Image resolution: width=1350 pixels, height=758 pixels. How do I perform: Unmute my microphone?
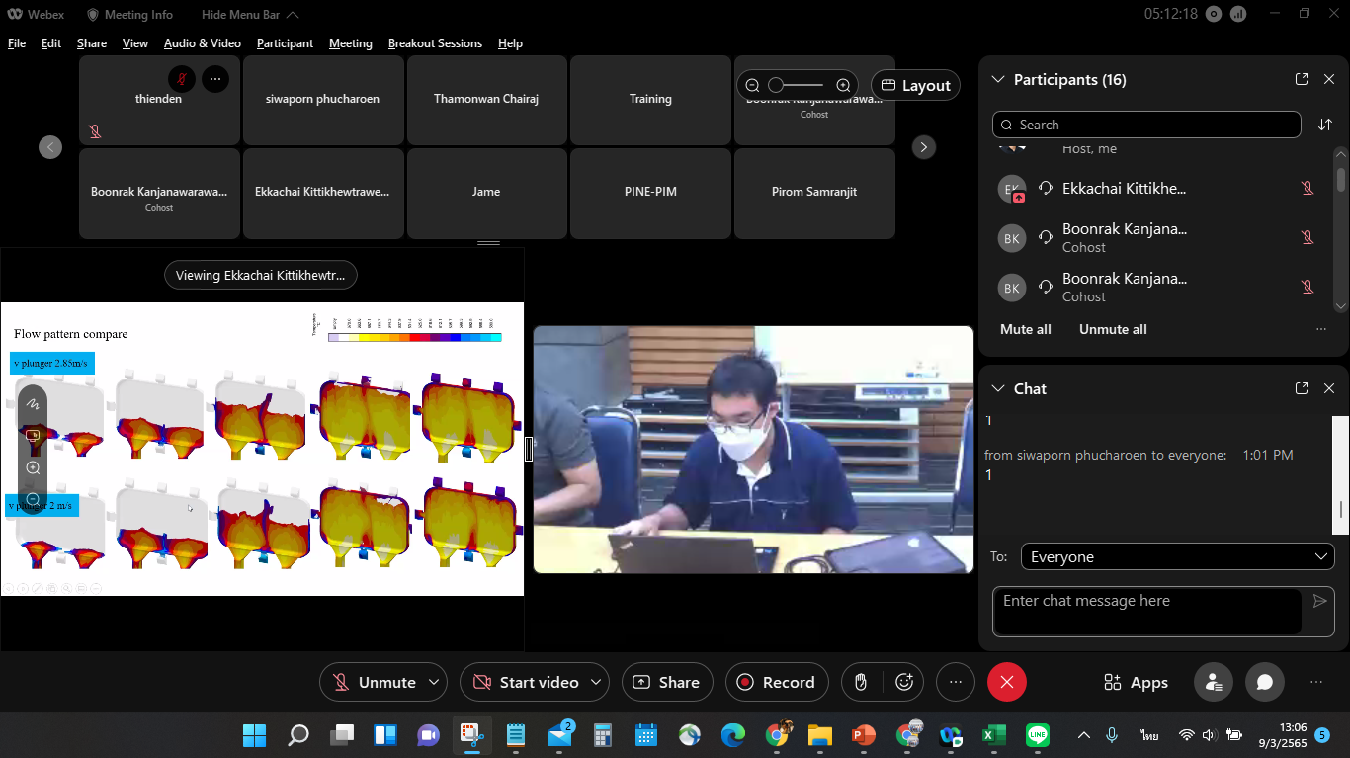pyautogui.click(x=374, y=682)
